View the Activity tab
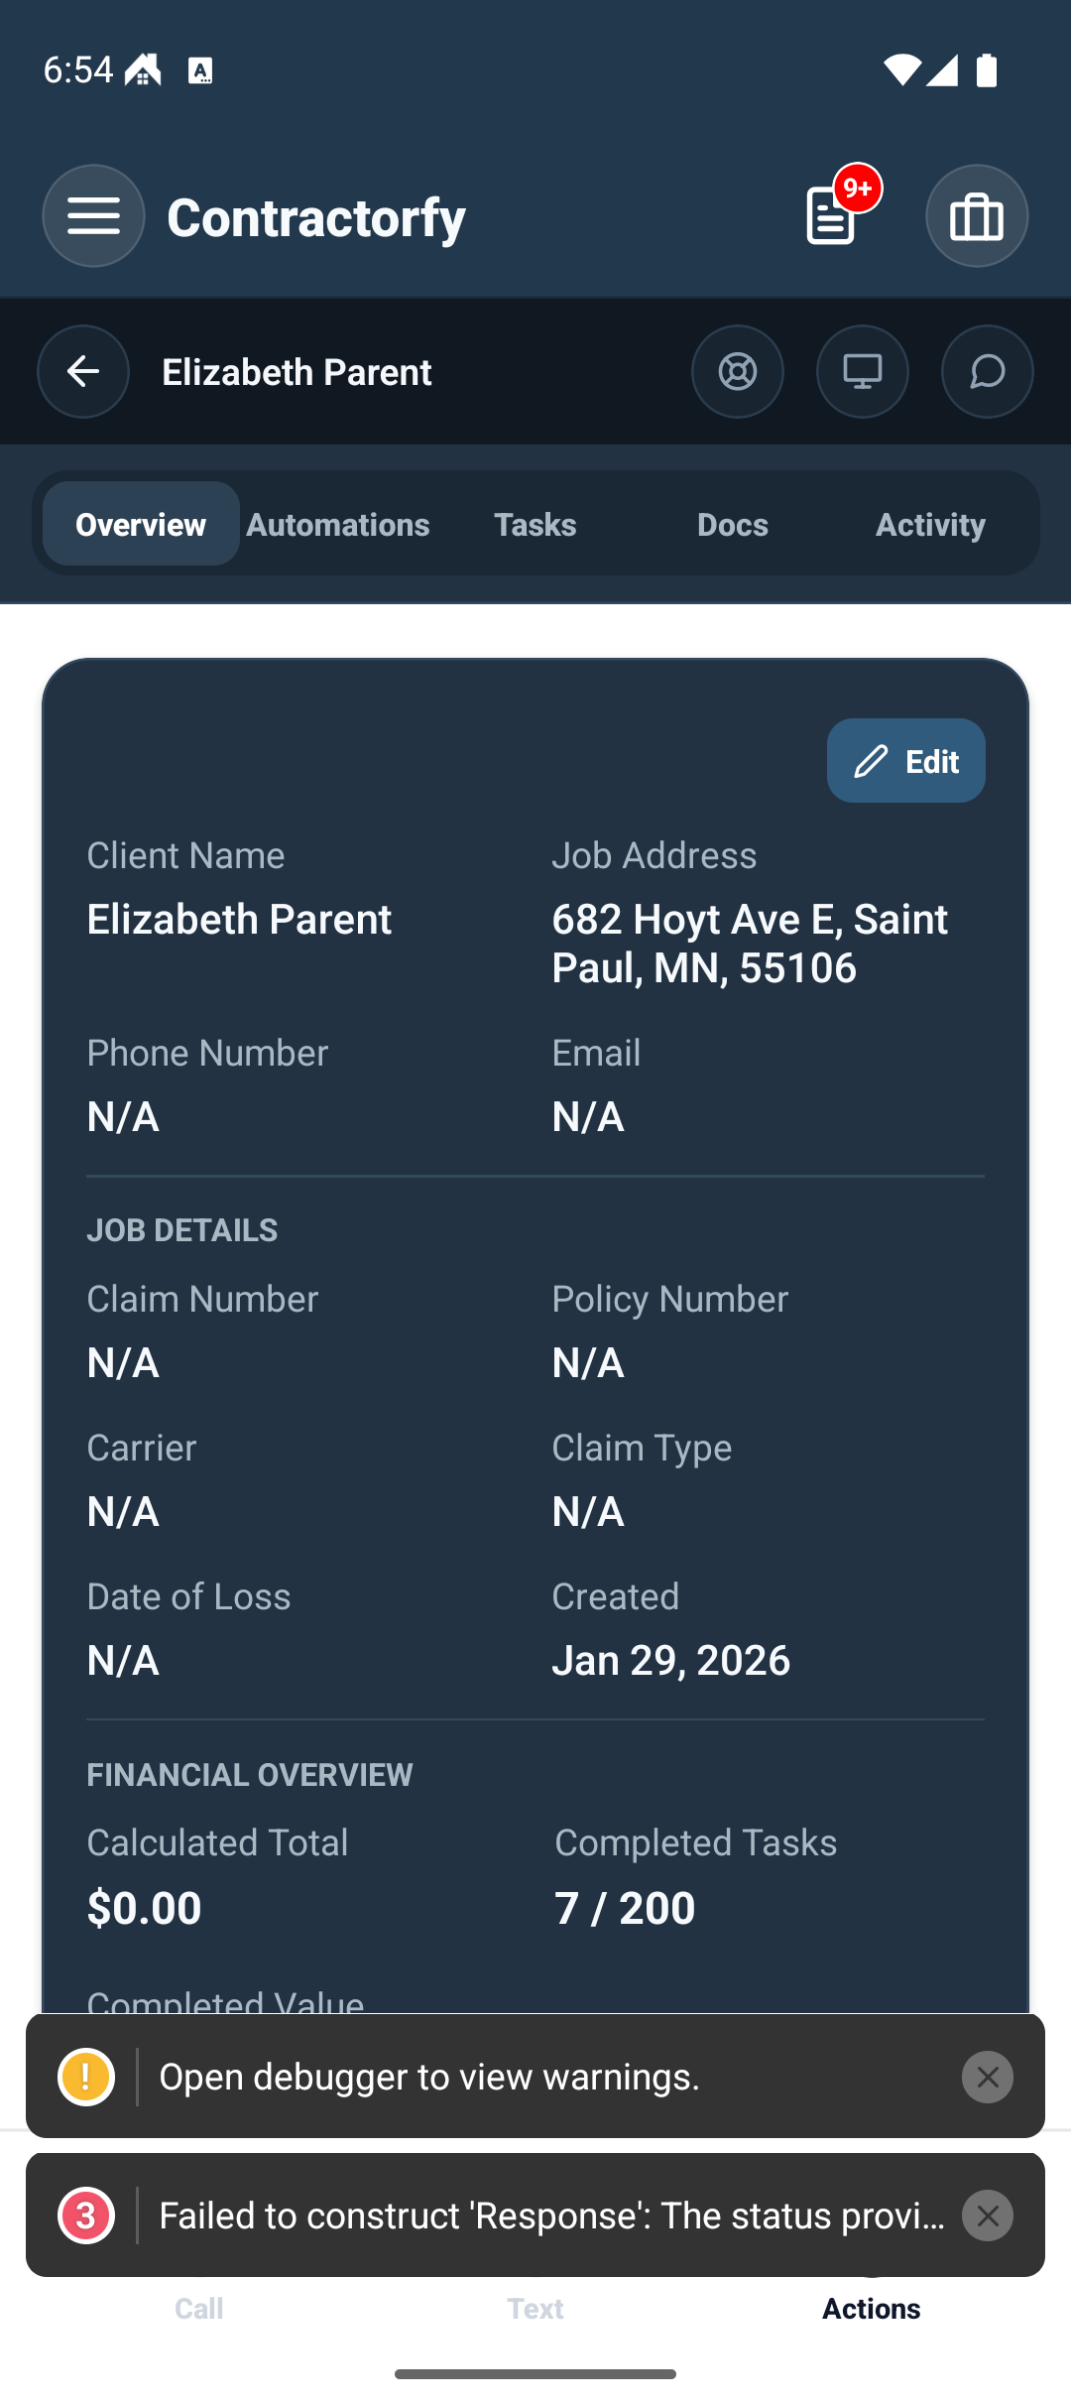 [930, 524]
